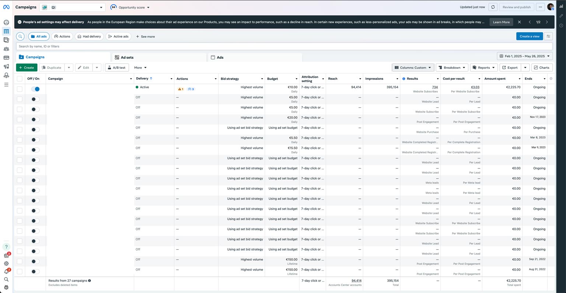566x293 pixels.
Task: Open the Ads reporting pages icon in the left sidebar
Action: pos(6,40)
